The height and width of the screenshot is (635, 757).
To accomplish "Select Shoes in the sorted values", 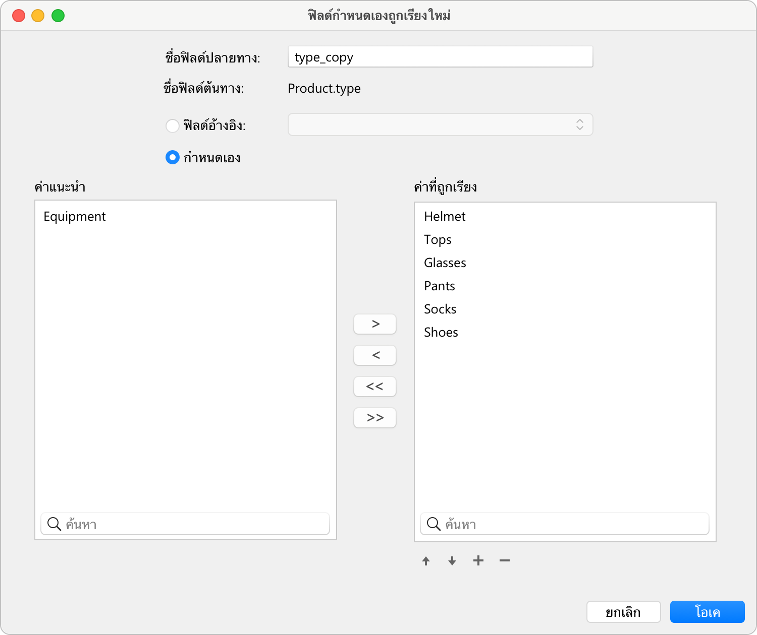I will coord(441,333).
